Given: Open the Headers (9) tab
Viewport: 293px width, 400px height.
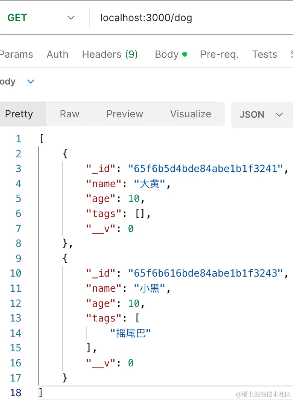Looking at the screenshot, I should pos(110,54).
